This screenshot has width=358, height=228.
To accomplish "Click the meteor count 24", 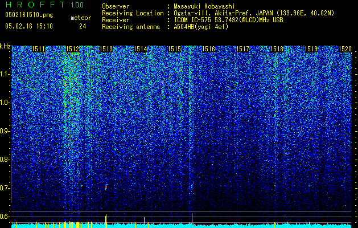I will coord(83,26).
